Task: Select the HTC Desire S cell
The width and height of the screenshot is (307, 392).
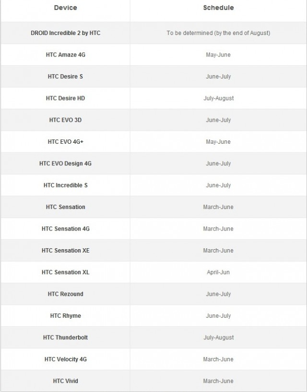Action: 65,77
